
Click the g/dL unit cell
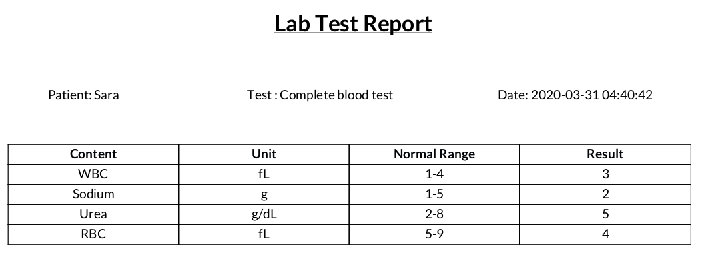pyautogui.click(x=264, y=214)
